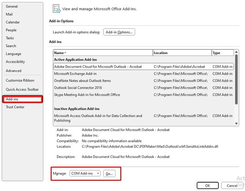245x191 pixels.
Task: Go to the People category
Action: [x=11, y=30]
